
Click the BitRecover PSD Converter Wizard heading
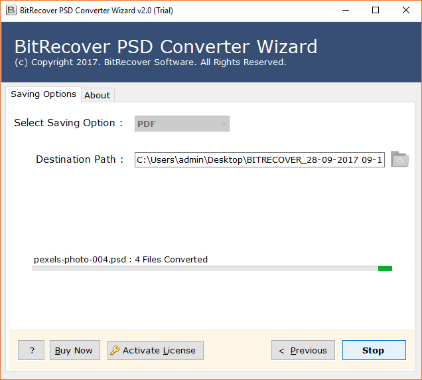[166, 47]
